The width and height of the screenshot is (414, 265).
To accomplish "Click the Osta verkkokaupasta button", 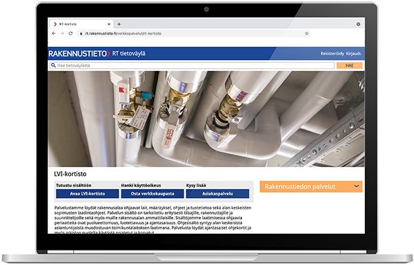I will click(152, 193).
